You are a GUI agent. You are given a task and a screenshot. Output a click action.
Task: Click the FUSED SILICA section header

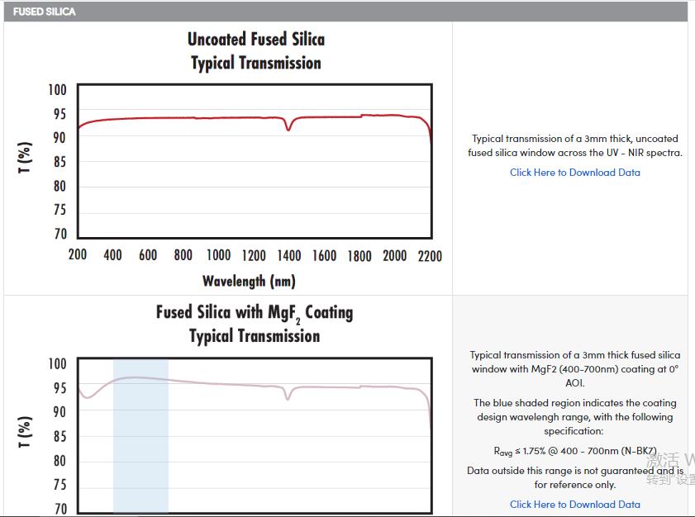(x=45, y=12)
